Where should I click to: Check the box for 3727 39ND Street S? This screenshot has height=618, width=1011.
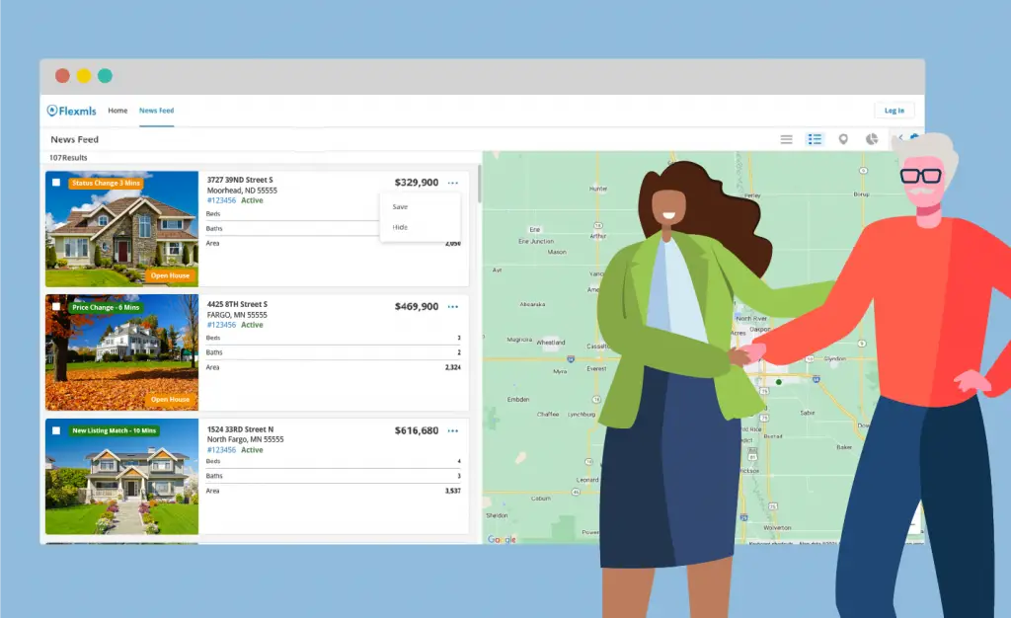click(x=56, y=183)
